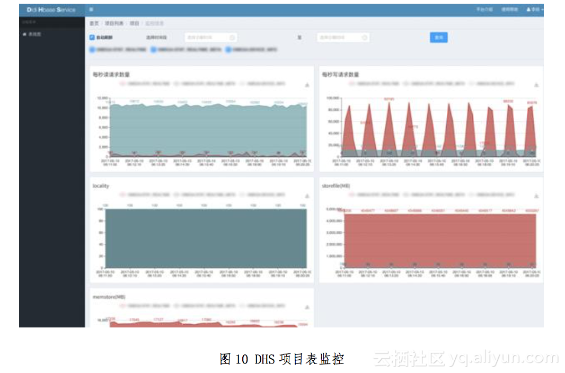The width and height of the screenshot is (565, 373).
Task: Open the 表视图 sidebar menu item
Action: click(34, 34)
